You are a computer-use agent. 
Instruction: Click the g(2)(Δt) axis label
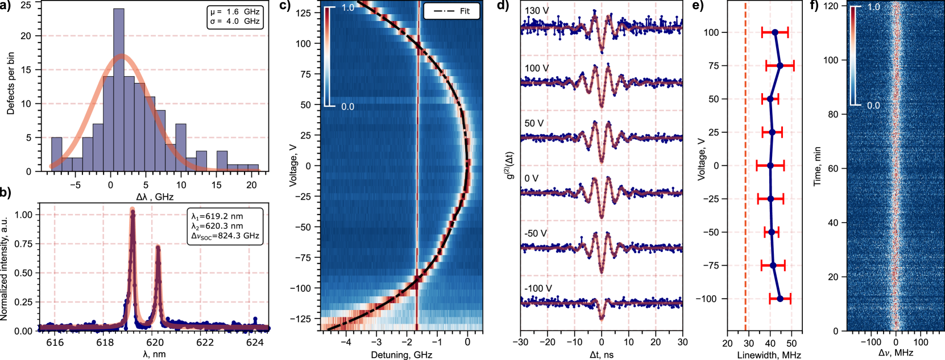click(510, 165)
